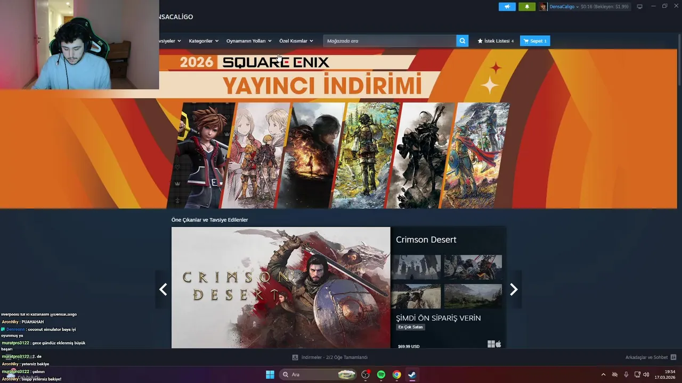The width and height of the screenshot is (682, 383).
Task: Show hidden system tray icons
Action: (x=603, y=374)
